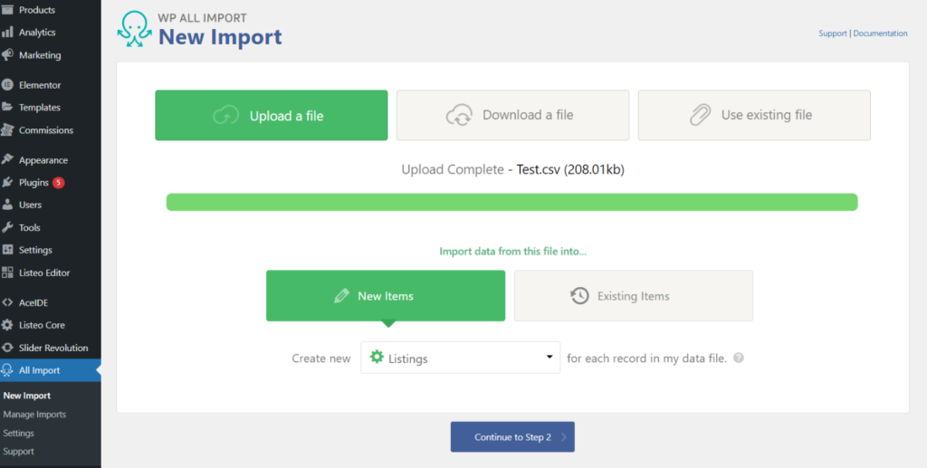Open the Appearance menu in sidebar

[x=43, y=160]
